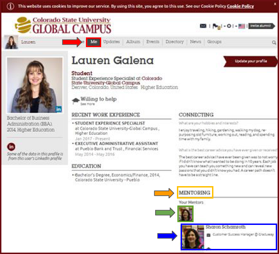Click the Executive Administrative Assistant entry

pyautogui.click(x=116, y=144)
